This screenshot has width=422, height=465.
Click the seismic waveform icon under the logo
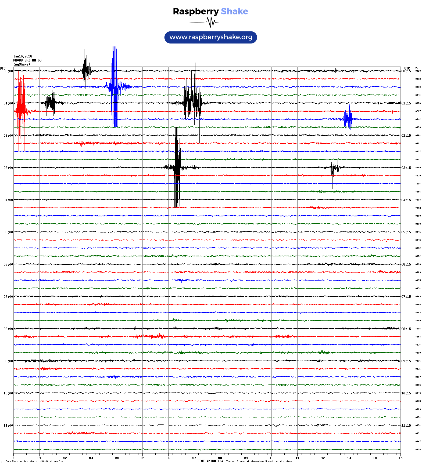[x=210, y=22]
